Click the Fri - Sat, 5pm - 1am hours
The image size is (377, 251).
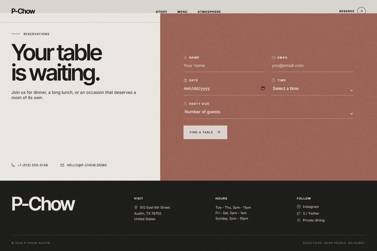(x=231, y=213)
